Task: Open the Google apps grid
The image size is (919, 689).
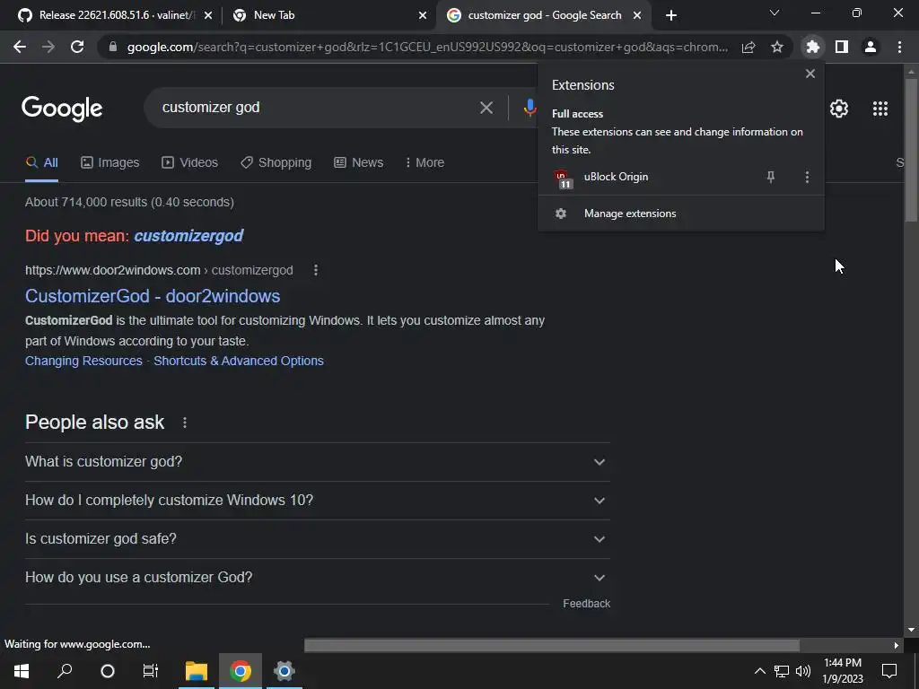Action: tap(880, 109)
